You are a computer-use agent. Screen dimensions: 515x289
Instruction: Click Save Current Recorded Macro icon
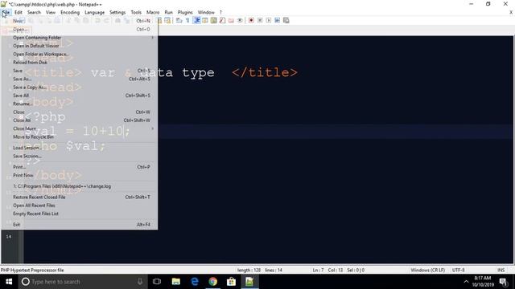(x=286, y=20)
